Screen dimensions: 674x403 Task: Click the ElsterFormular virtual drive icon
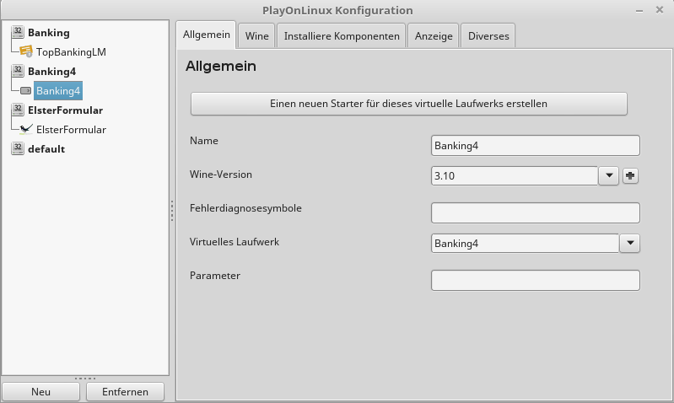18,110
